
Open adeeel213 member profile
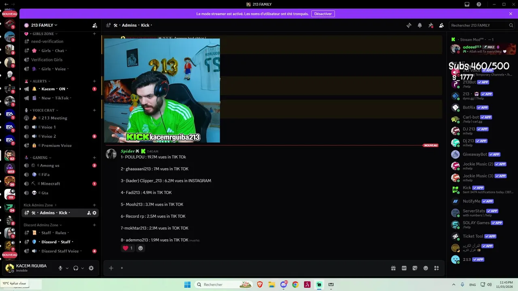[483, 49]
